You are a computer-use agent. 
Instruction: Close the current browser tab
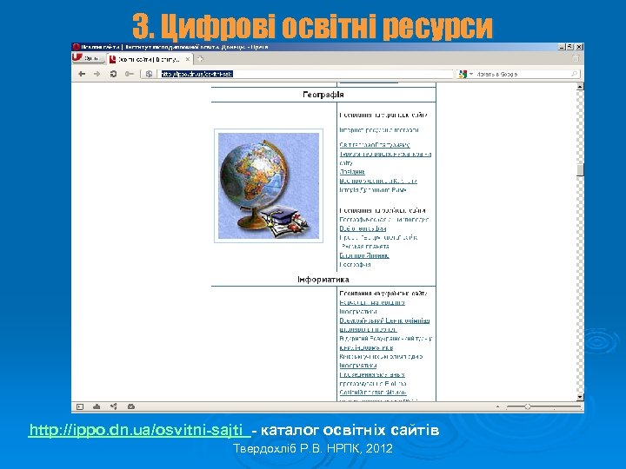pos(187,59)
